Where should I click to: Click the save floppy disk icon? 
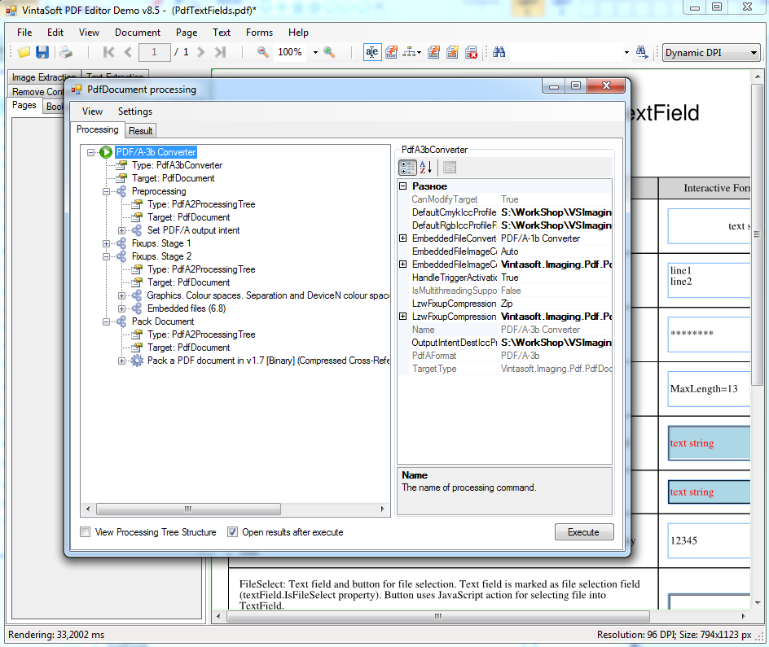42,52
